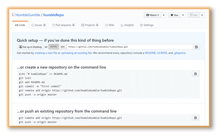Open the Wiki tab

[x=110, y=25]
